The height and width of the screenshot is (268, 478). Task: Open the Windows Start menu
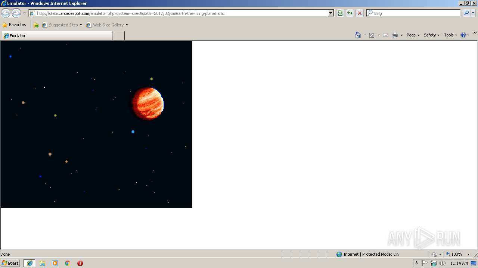(10, 263)
